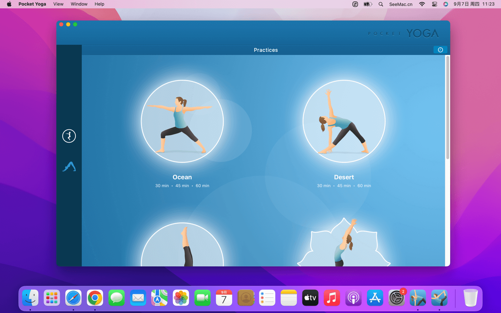Open the Poses sidebar icon
Image resolution: width=501 pixels, height=313 pixels.
(x=69, y=167)
